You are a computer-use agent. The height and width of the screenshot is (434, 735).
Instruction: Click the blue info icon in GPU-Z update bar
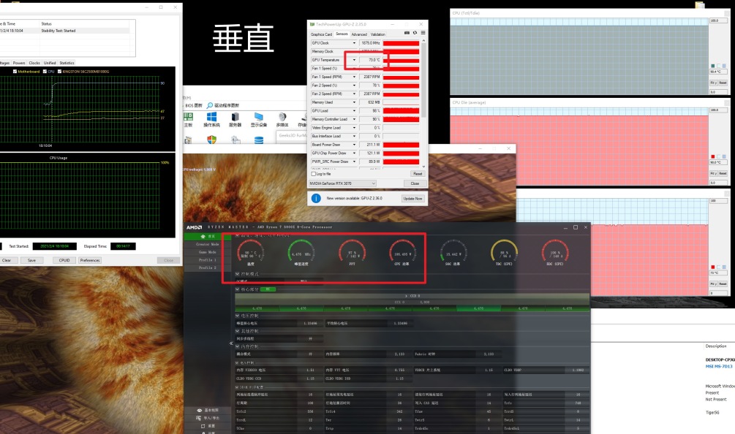point(316,199)
